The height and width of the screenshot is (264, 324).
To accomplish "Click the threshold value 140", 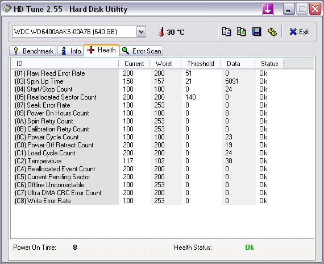I will (x=190, y=97).
